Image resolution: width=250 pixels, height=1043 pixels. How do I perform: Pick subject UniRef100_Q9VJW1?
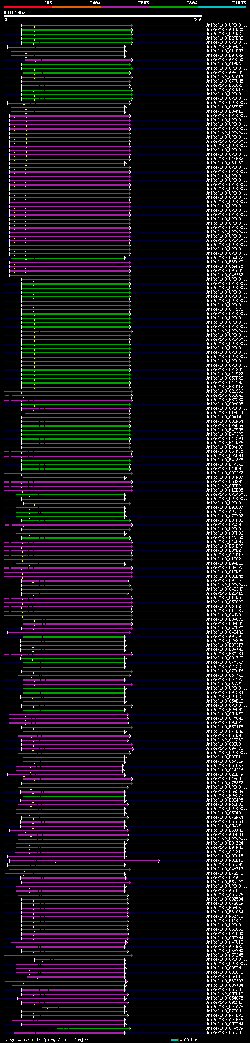pyautogui.click(x=224, y=417)
